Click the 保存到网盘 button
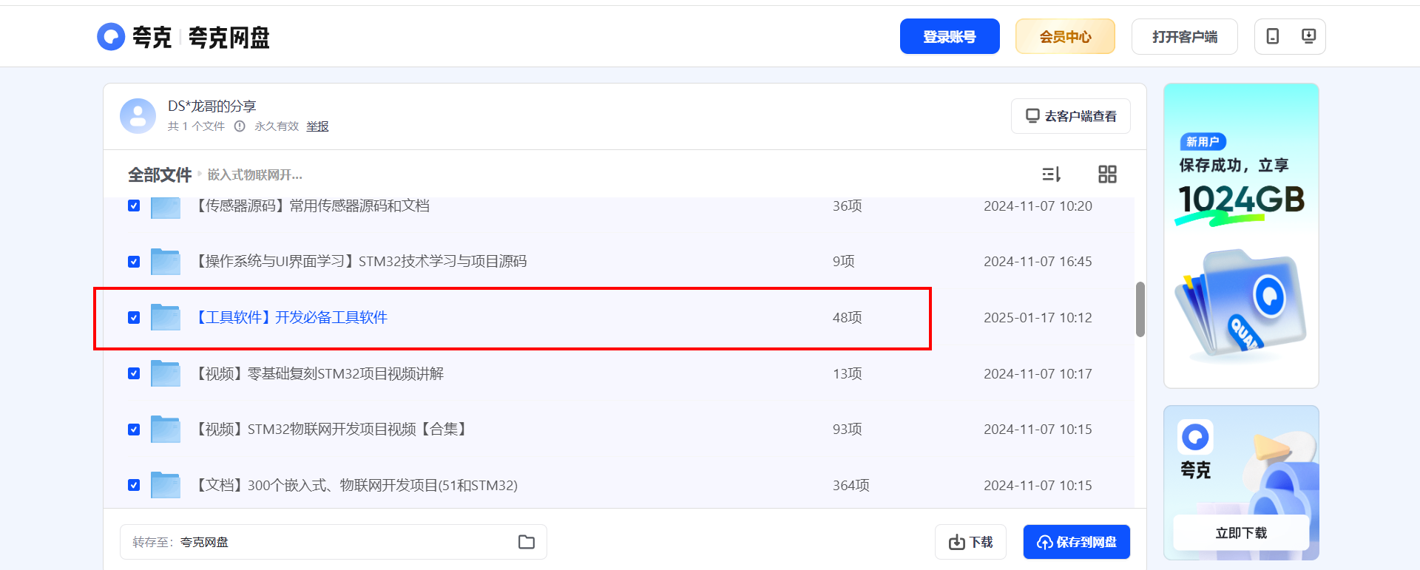1420x570 pixels. point(1076,542)
